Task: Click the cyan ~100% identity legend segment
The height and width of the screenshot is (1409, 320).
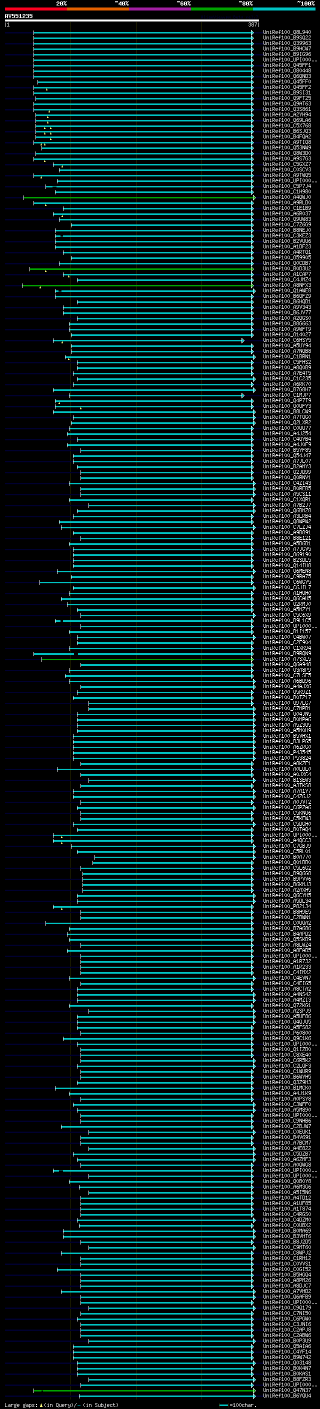Action: 284,9
